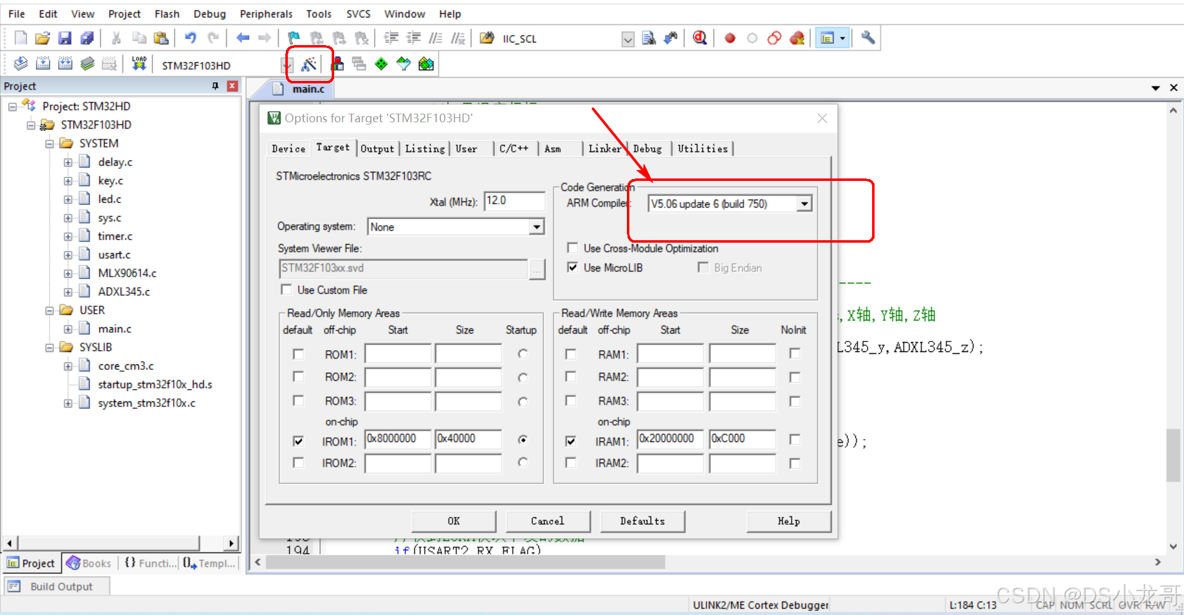This screenshot has width=1184, height=615.
Task: Open the IIC_SCL search combo dropdown arrow
Action: click(628, 40)
